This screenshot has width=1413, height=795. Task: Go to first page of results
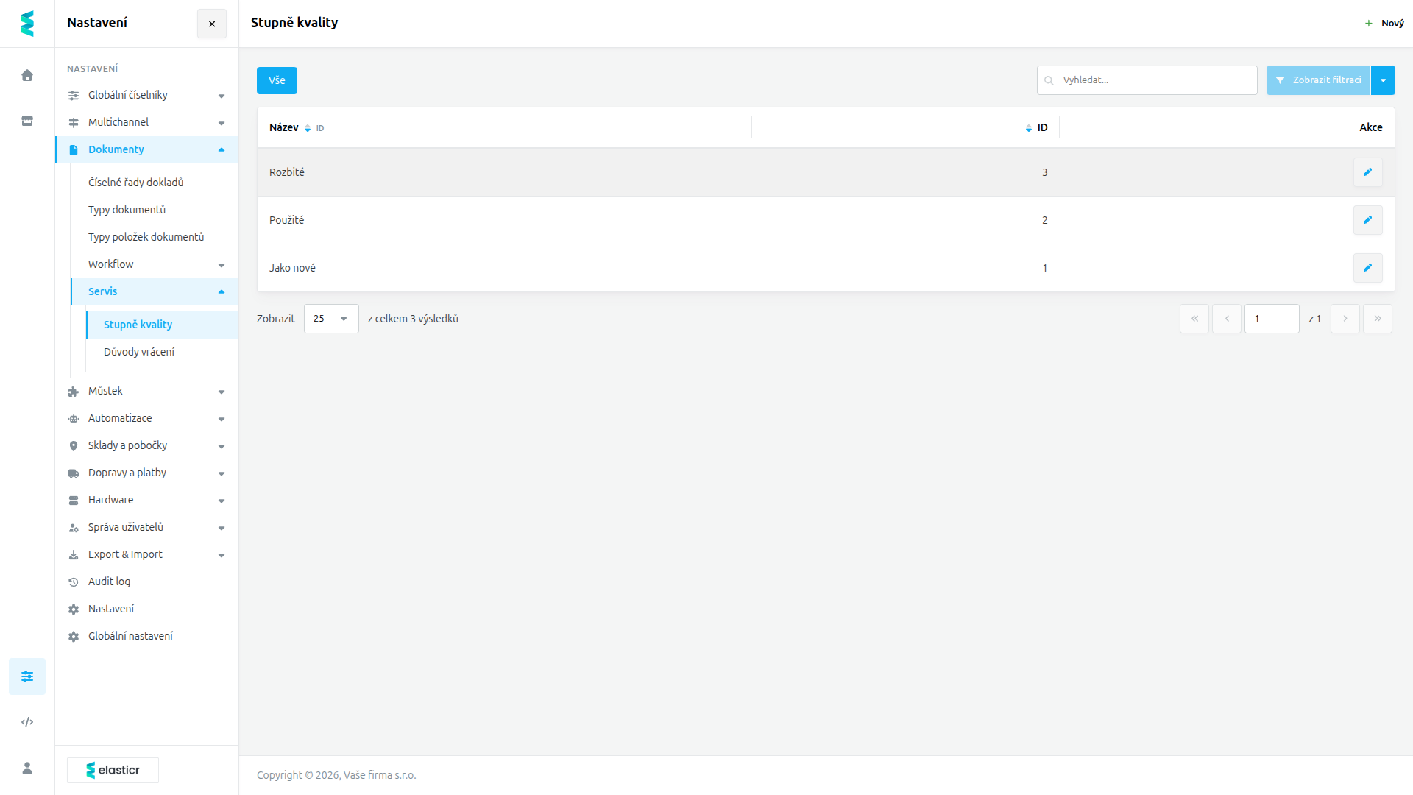1194,319
